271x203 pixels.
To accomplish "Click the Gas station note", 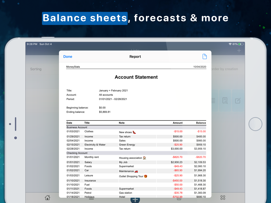I will click(125, 193).
